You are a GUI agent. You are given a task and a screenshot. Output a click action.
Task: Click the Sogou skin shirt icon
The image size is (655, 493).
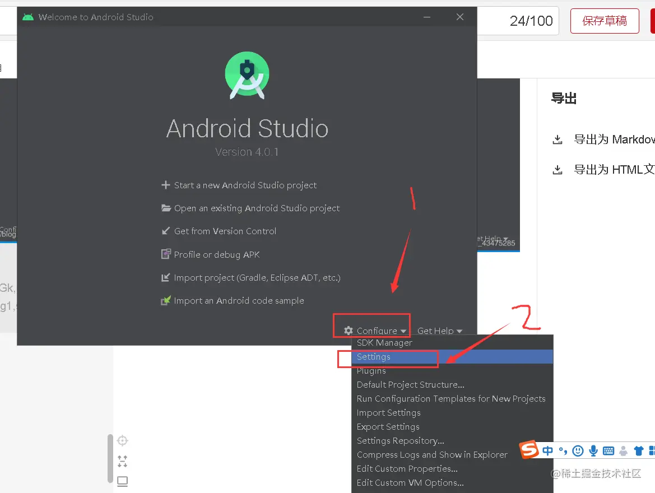(639, 451)
